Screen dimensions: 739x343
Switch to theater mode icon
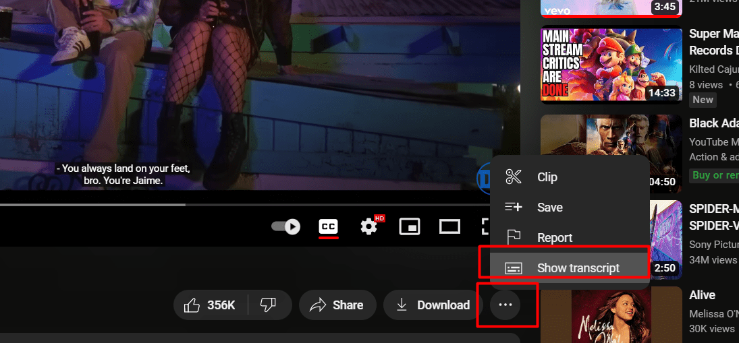pos(449,227)
